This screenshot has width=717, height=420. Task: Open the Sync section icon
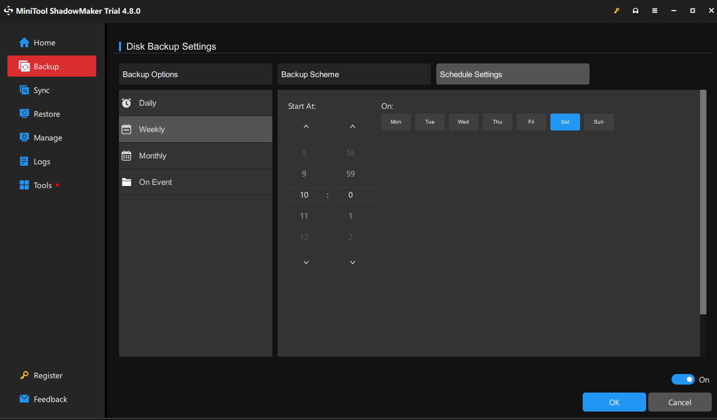tap(24, 90)
